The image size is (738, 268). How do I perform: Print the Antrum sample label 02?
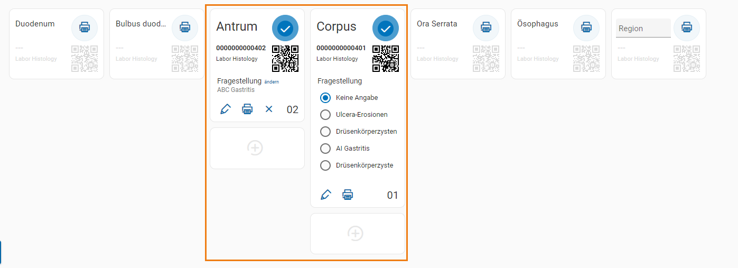click(247, 109)
